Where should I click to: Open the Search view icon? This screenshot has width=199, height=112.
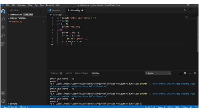click(x=3, y=19)
